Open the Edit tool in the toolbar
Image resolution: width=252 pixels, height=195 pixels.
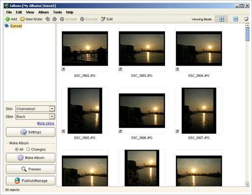pyautogui.click(x=107, y=19)
